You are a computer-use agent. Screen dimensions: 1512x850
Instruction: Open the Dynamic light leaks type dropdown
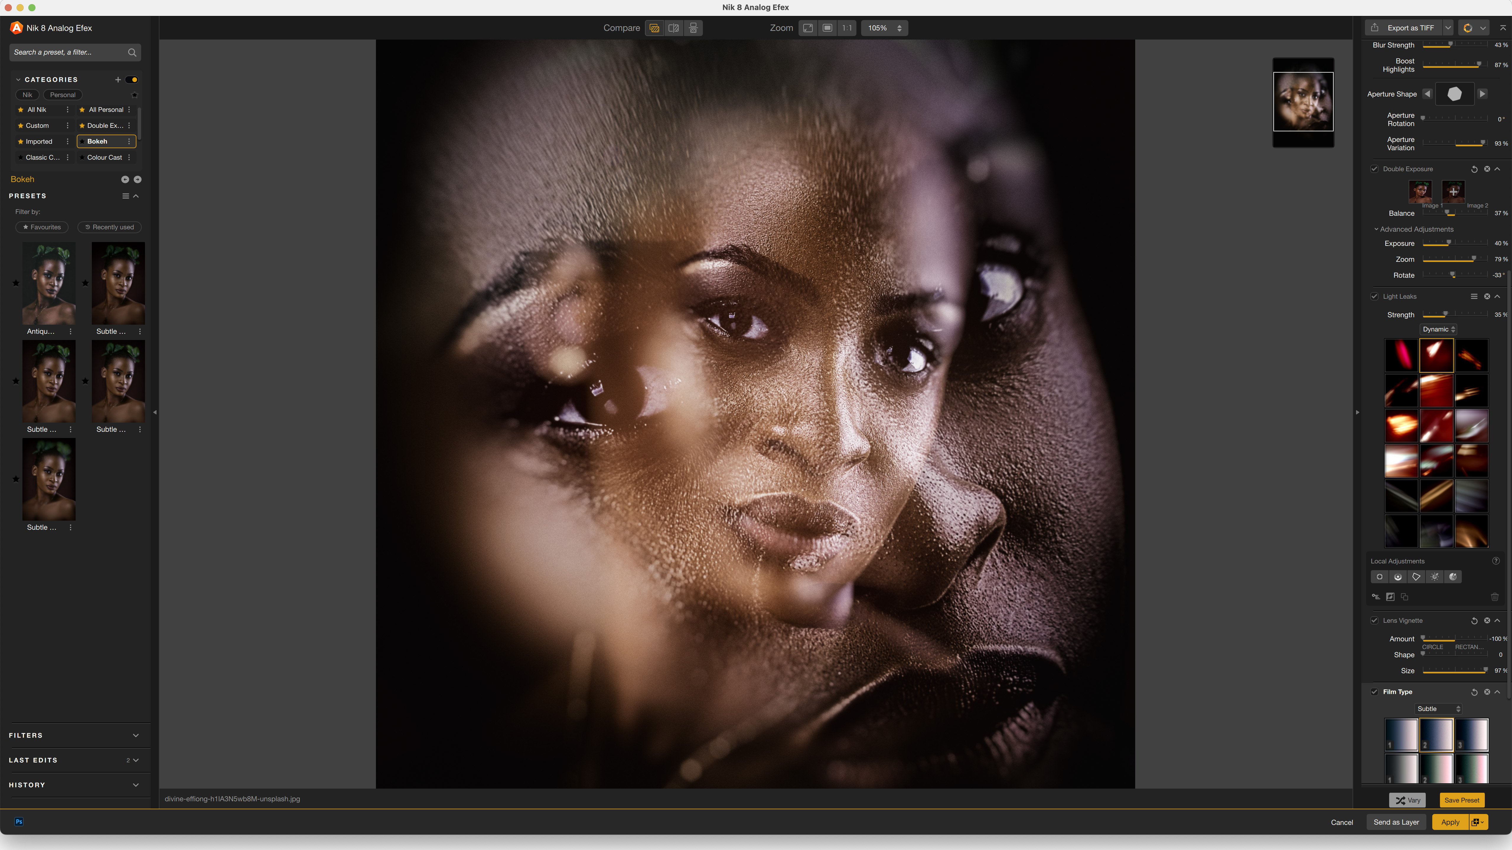tap(1439, 330)
